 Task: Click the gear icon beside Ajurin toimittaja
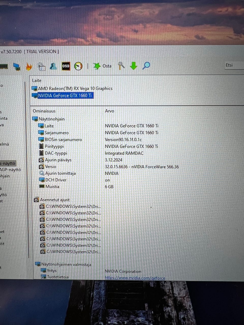point(42,173)
